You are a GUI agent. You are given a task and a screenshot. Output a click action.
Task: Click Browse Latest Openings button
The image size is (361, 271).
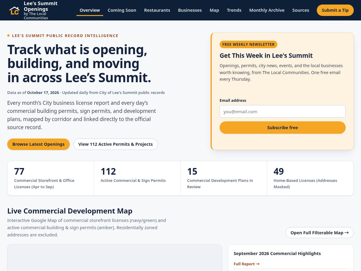[39, 144]
